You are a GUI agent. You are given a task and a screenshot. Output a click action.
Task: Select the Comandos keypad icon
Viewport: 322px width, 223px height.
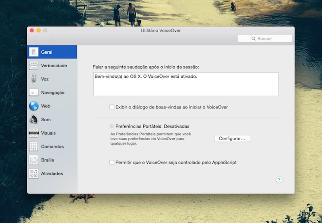coord(33,146)
